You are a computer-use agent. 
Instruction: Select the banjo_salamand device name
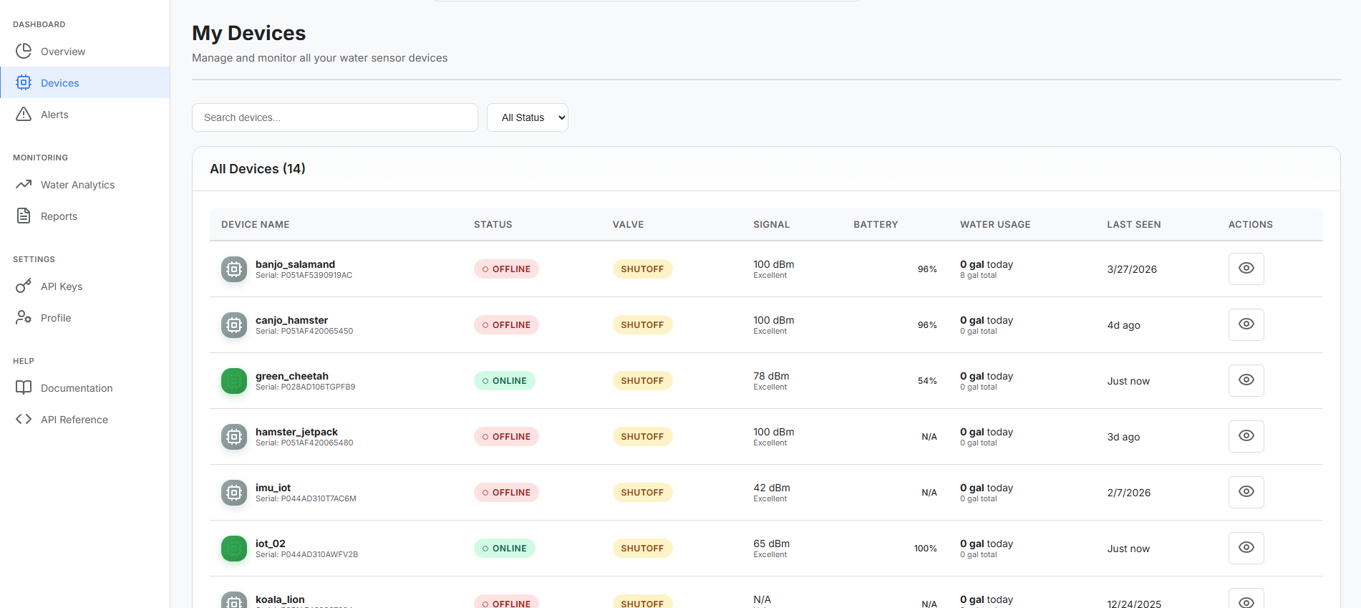(x=295, y=264)
